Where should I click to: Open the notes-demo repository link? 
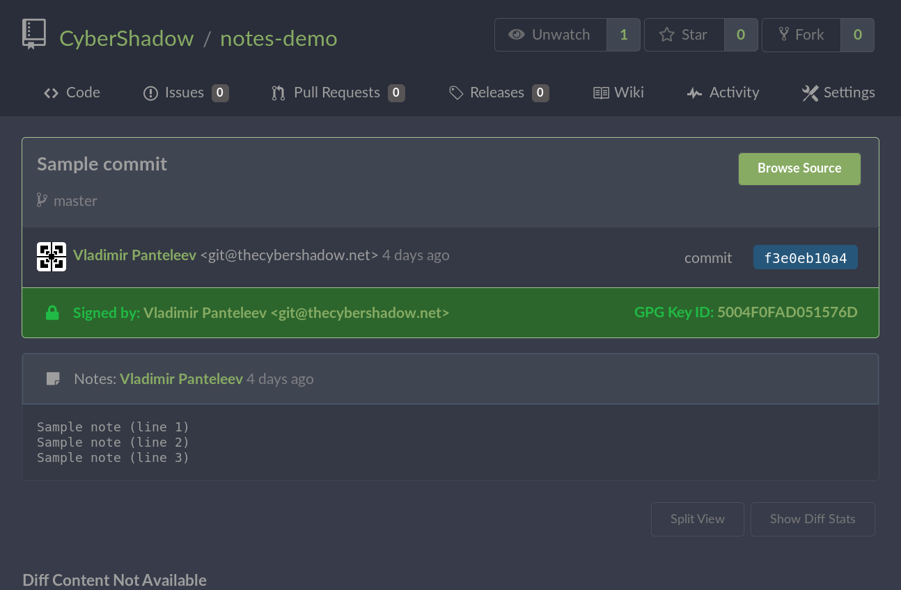click(x=279, y=38)
